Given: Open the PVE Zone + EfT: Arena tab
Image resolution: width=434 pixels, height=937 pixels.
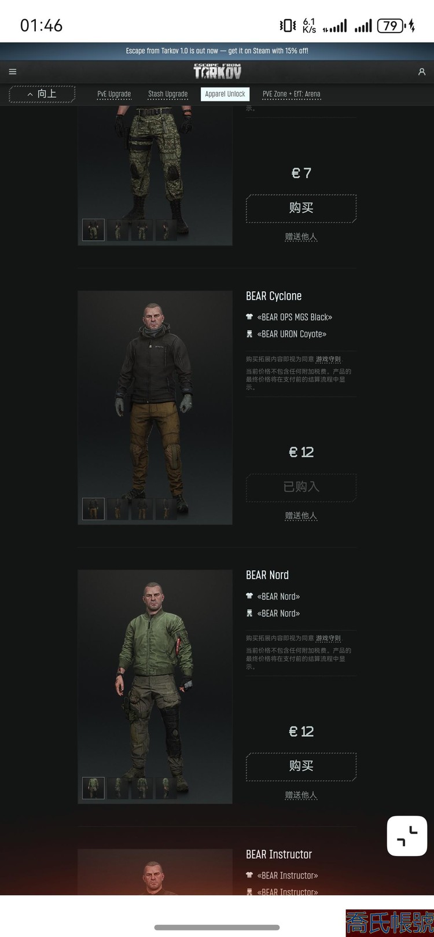Looking at the screenshot, I should click(x=291, y=94).
